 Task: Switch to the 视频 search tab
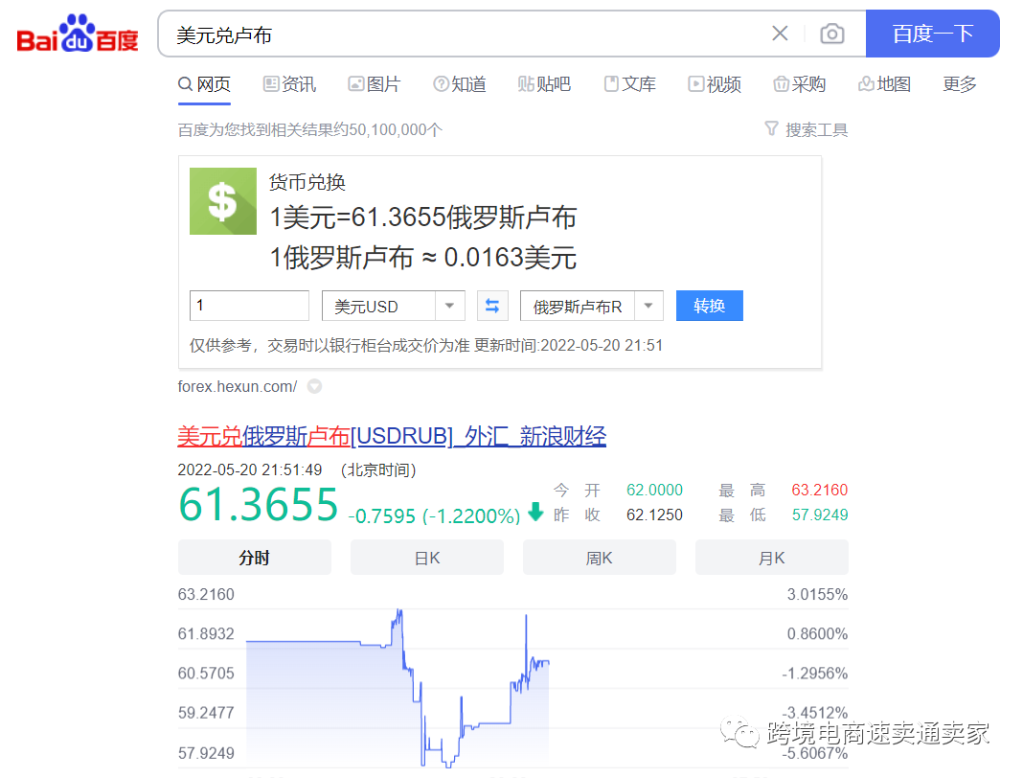tap(714, 84)
